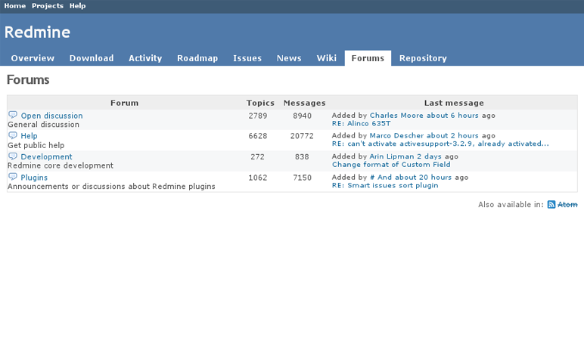This screenshot has height=343, width=584.
Task: Click the 'Redmine core development' description
Action: click(x=61, y=165)
